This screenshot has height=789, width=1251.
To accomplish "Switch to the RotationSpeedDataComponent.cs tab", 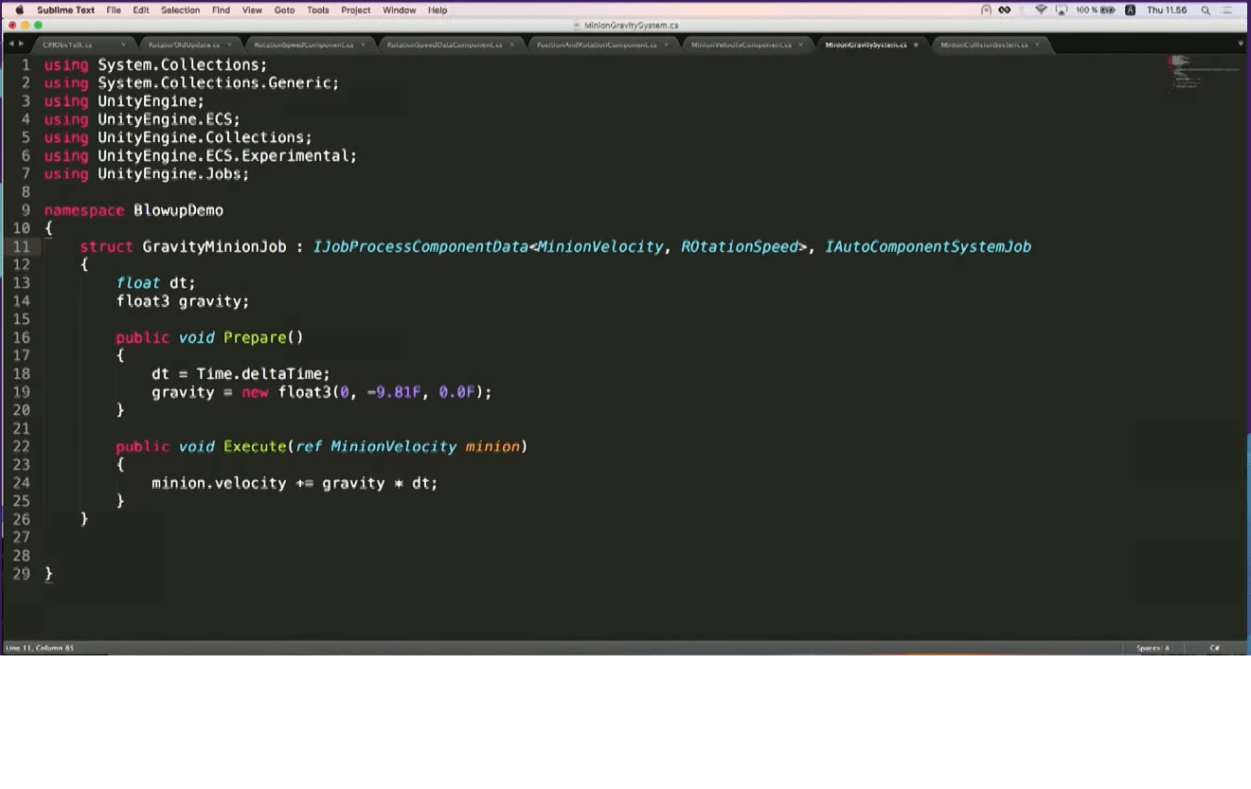I will (x=451, y=45).
